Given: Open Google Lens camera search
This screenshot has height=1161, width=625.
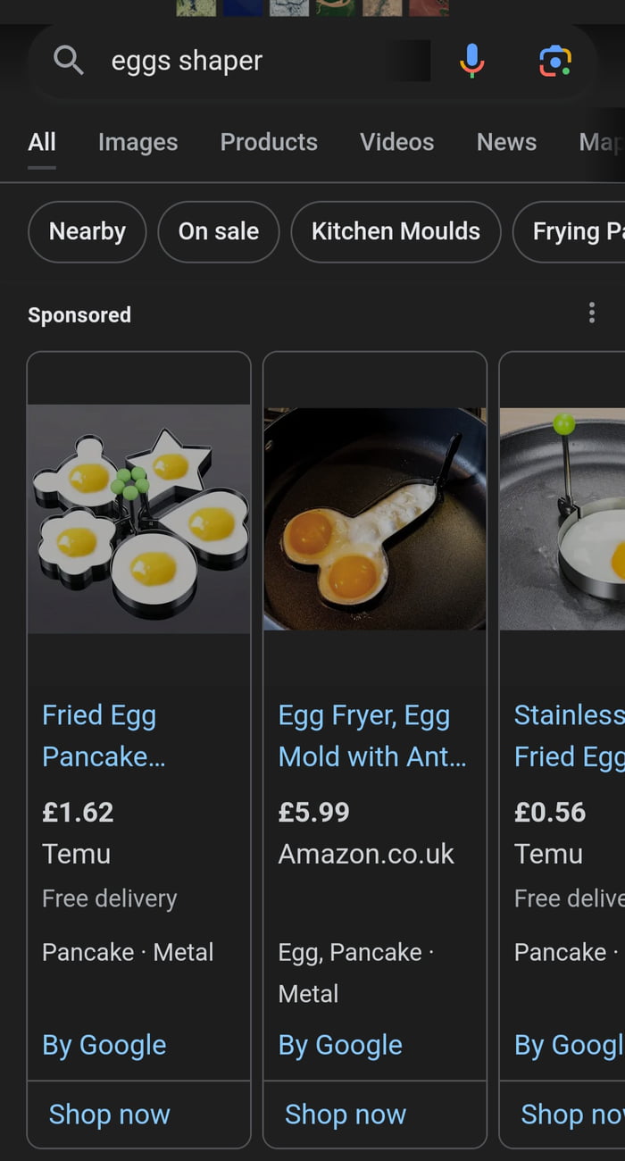Looking at the screenshot, I should [555, 62].
